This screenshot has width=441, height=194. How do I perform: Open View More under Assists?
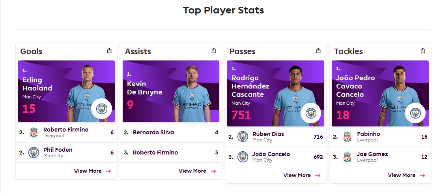(197, 171)
